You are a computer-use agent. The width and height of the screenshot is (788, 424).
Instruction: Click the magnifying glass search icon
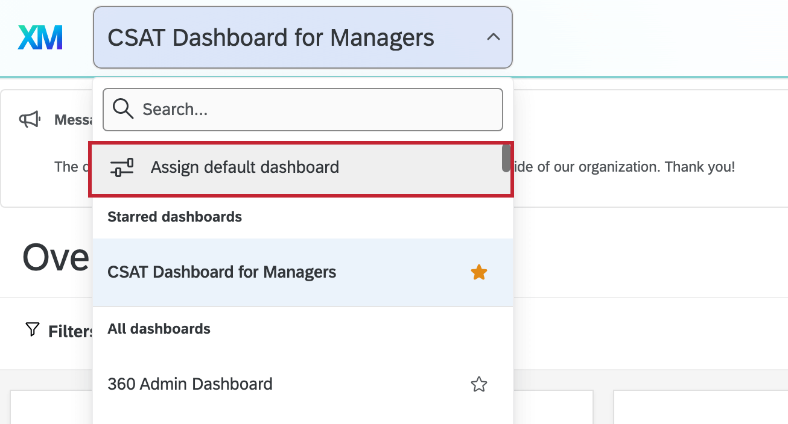123,109
